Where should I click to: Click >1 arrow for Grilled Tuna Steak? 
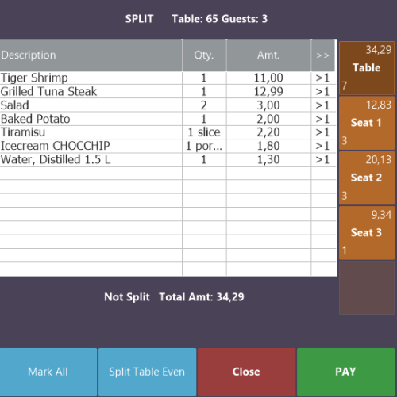(x=322, y=92)
